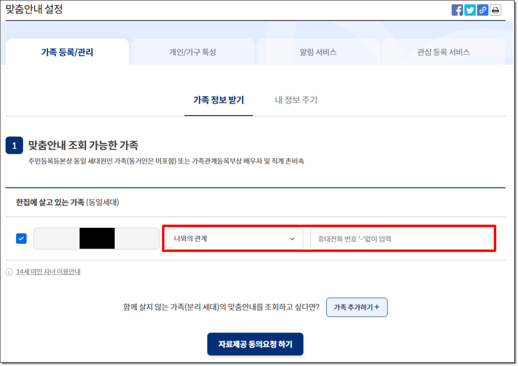Click the info icon beside 14세 미만 자녀 이용안내
This screenshot has width=518, height=366.
click(9, 272)
